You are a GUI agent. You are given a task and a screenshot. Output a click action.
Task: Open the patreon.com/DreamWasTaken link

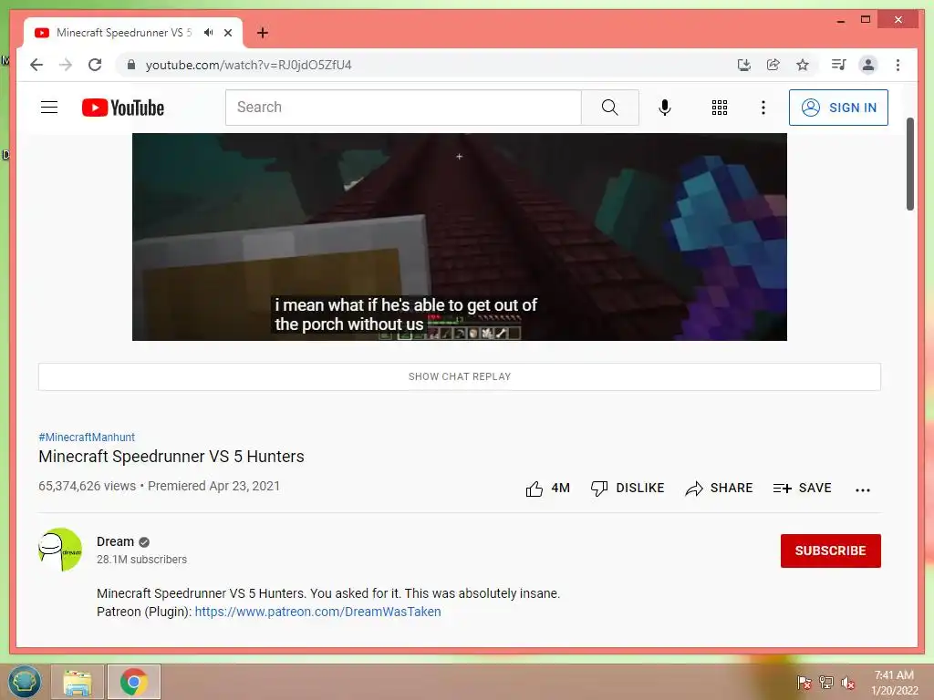pyautogui.click(x=317, y=612)
